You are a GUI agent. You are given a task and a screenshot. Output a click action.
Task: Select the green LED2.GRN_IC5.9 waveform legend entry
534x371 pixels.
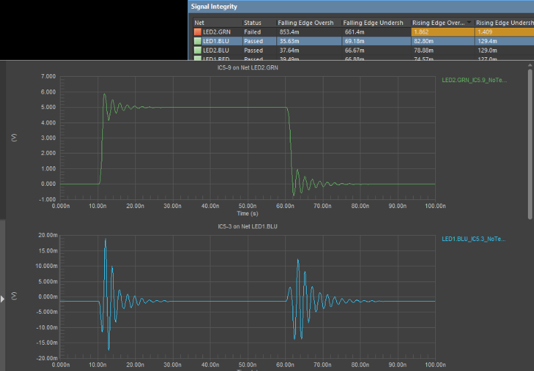pyautogui.click(x=474, y=80)
